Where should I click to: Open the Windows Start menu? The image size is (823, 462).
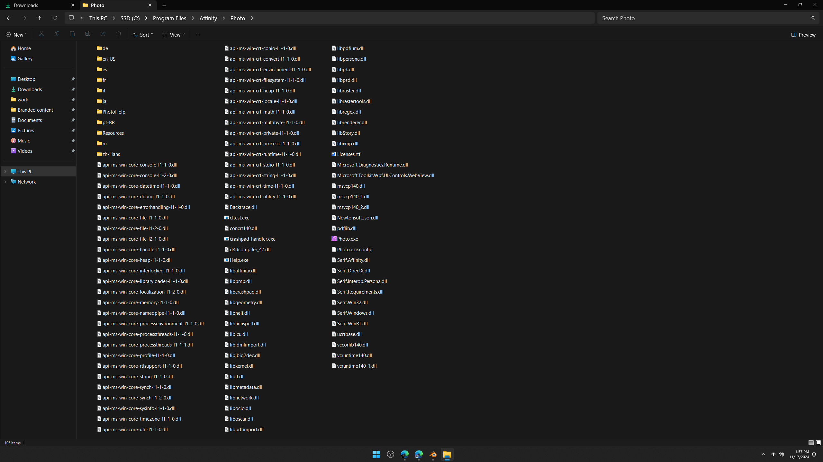pos(376,454)
